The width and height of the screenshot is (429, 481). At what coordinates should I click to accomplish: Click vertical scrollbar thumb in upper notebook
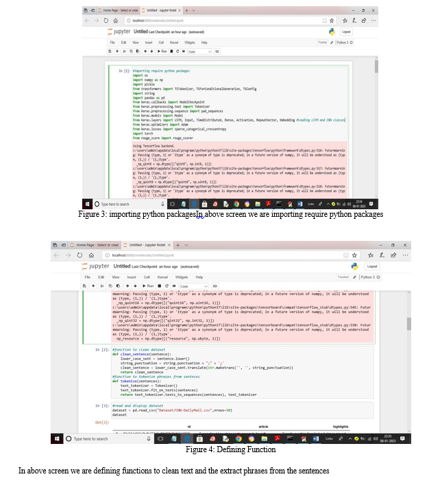376,67
